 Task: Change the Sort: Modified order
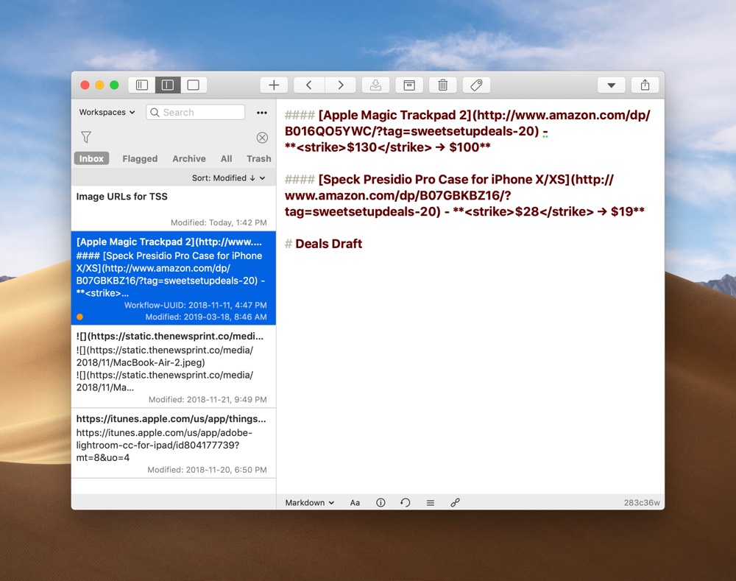(229, 178)
